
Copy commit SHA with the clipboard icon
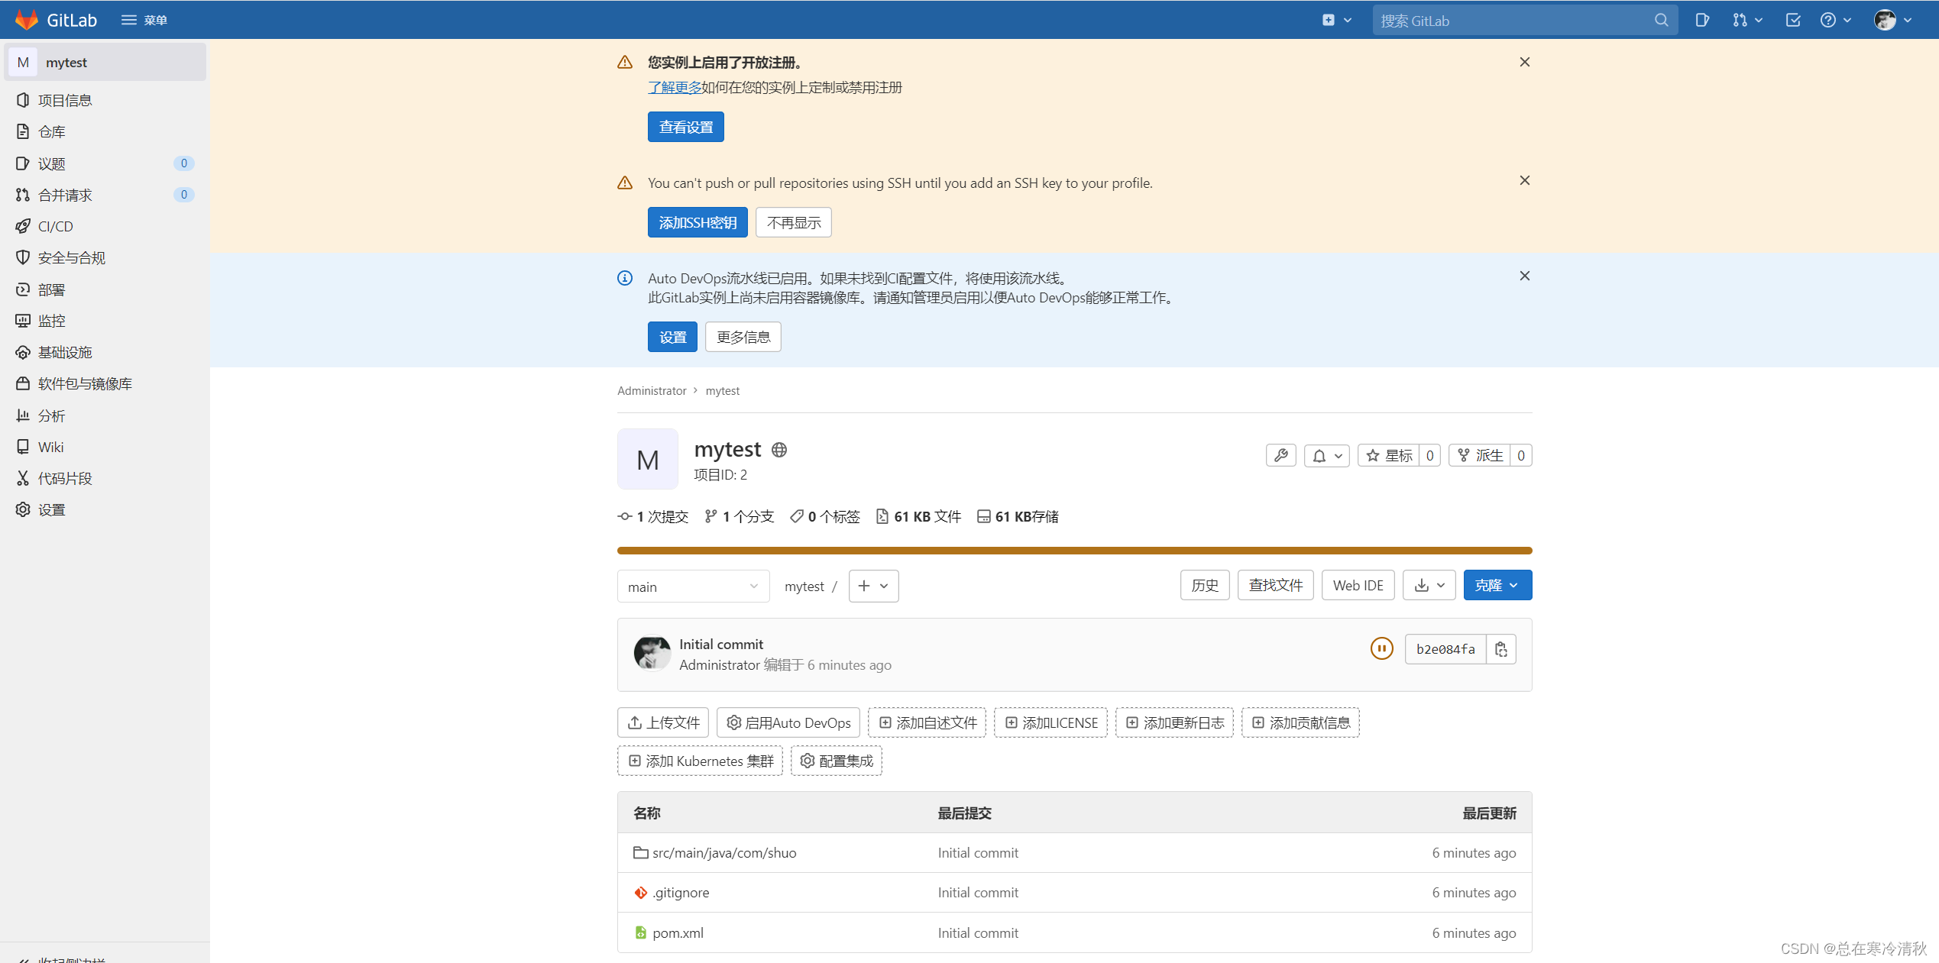click(x=1501, y=649)
